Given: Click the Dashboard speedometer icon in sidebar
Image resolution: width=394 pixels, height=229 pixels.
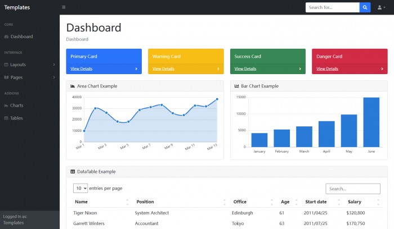Looking at the screenshot, I should pos(7,36).
